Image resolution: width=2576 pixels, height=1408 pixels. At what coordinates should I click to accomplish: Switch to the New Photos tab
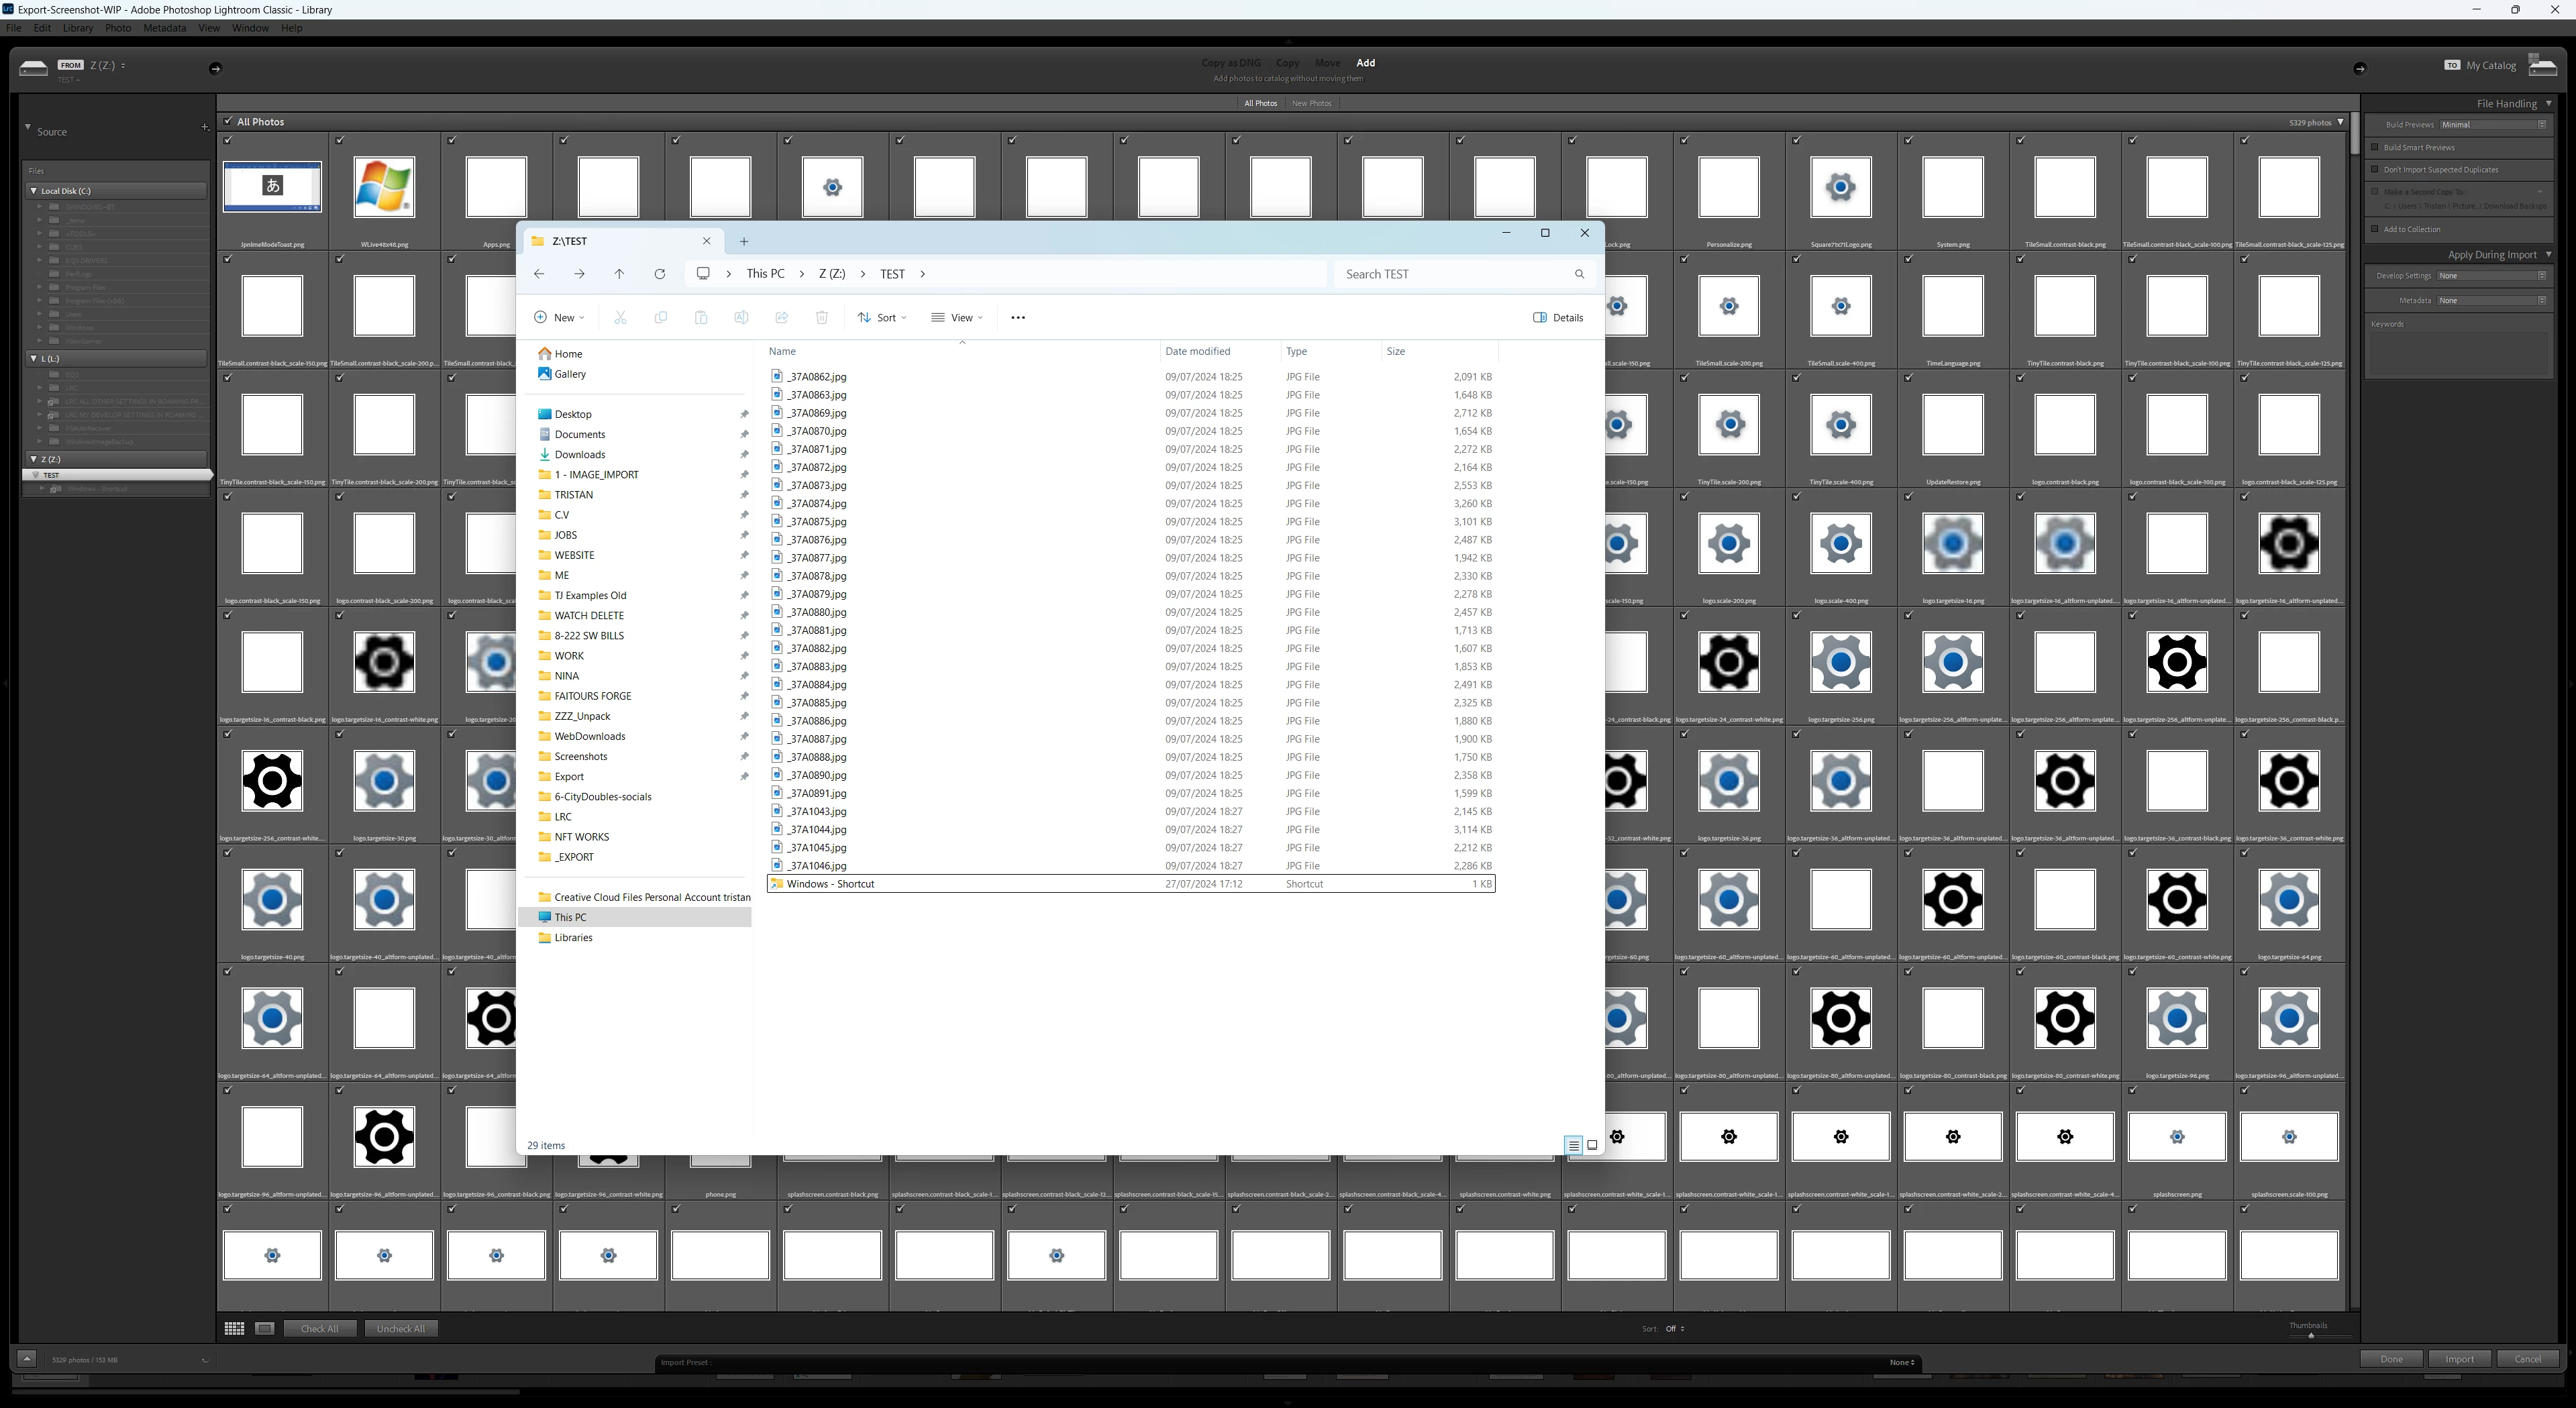(x=1311, y=103)
